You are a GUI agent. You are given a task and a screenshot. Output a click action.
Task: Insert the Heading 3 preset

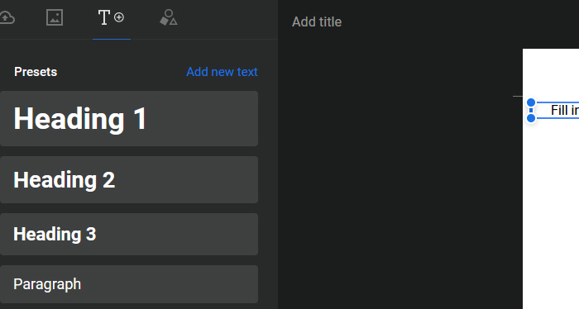coord(129,234)
